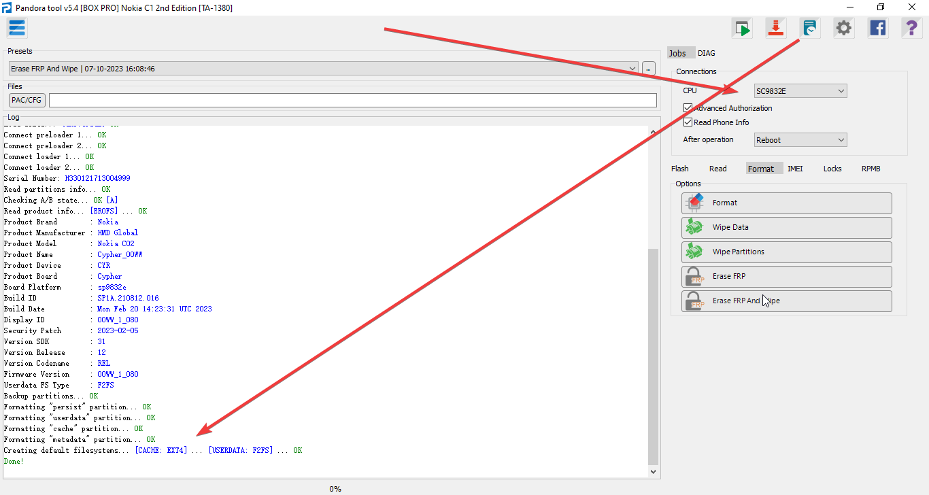Open the Flash tab
Viewport: 929px width, 495px height.
pyautogui.click(x=680, y=169)
